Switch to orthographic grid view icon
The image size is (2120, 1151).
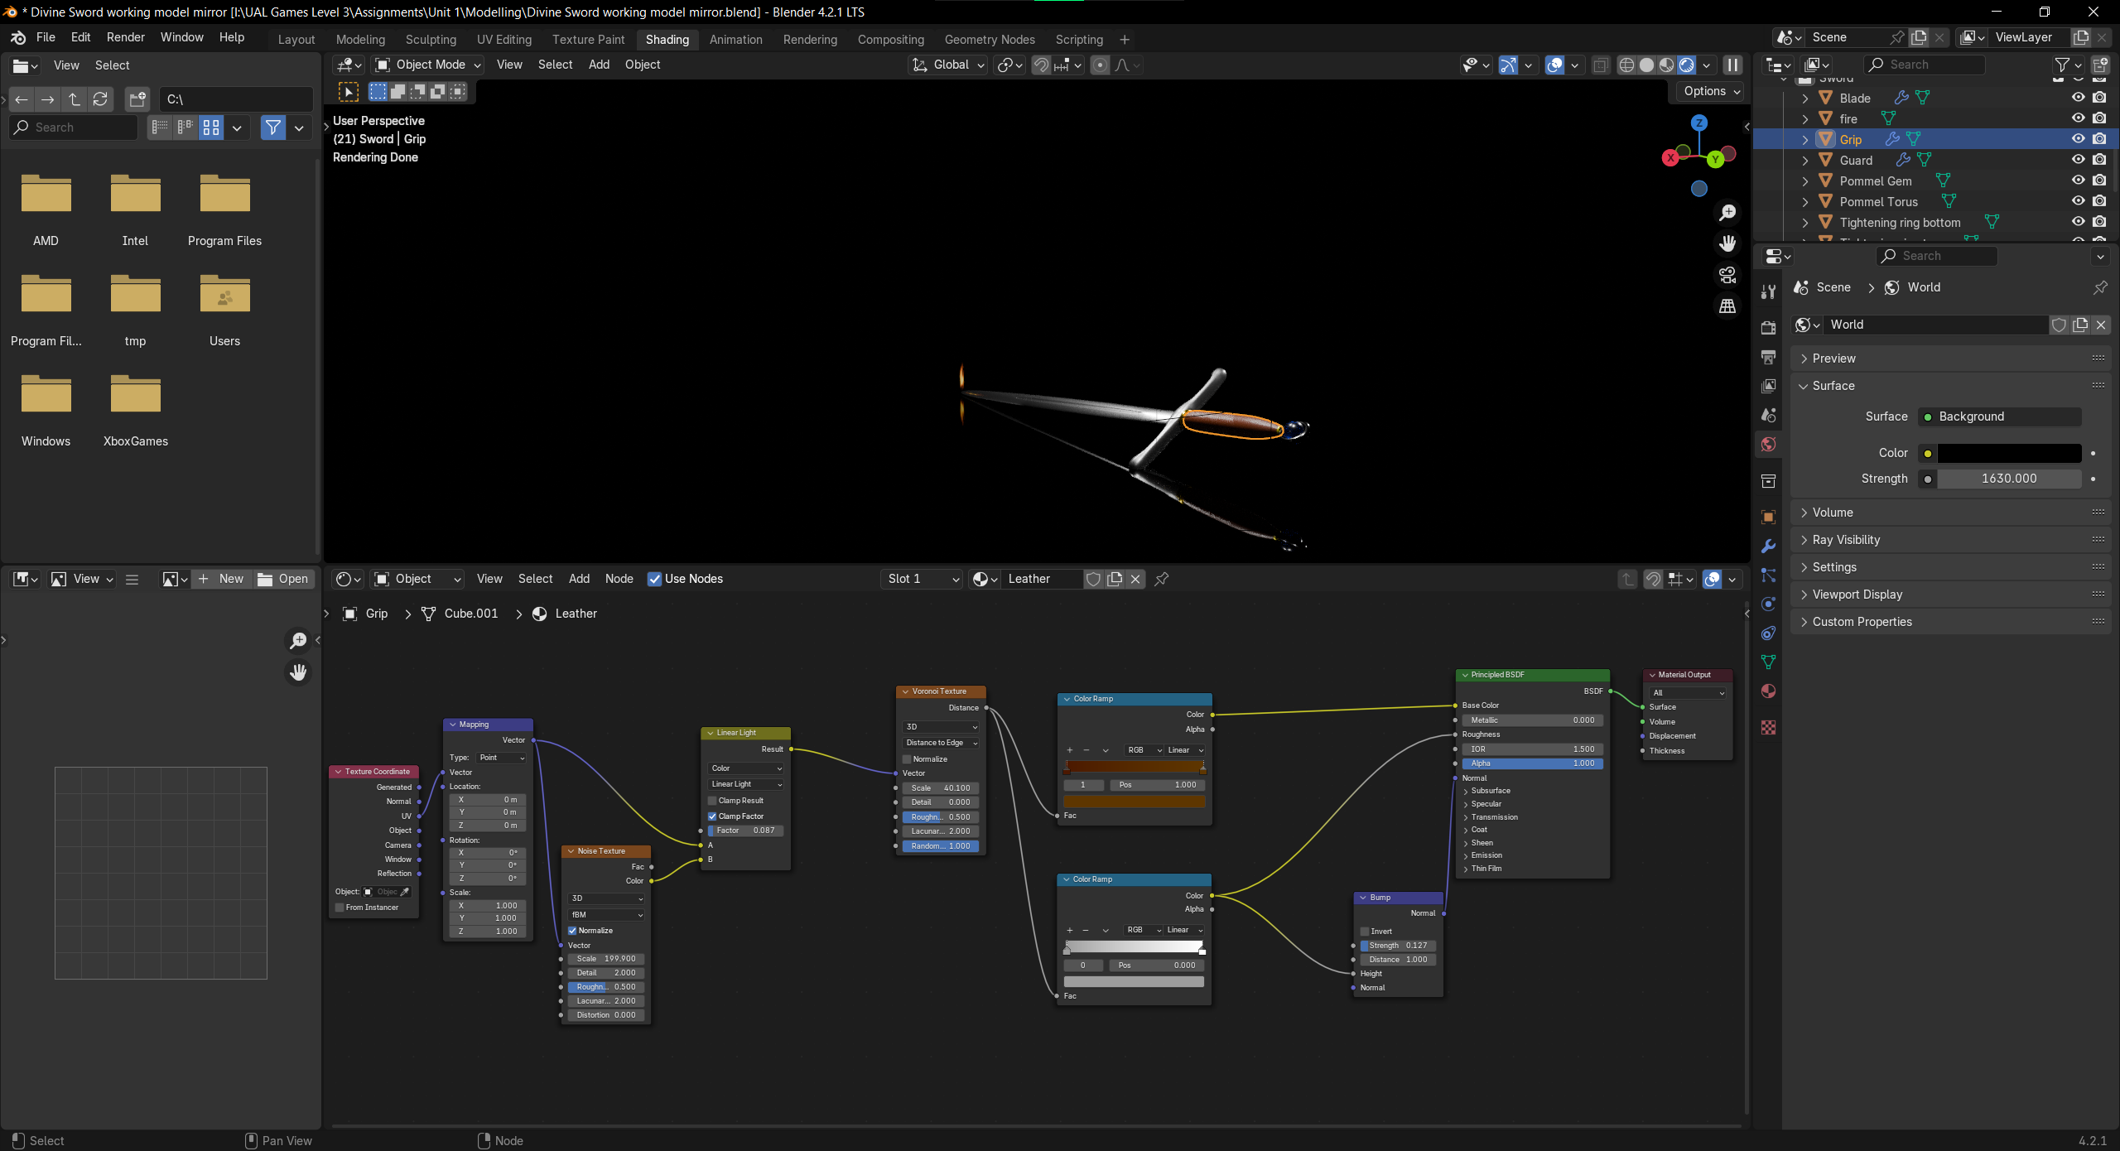(x=1727, y=306)
